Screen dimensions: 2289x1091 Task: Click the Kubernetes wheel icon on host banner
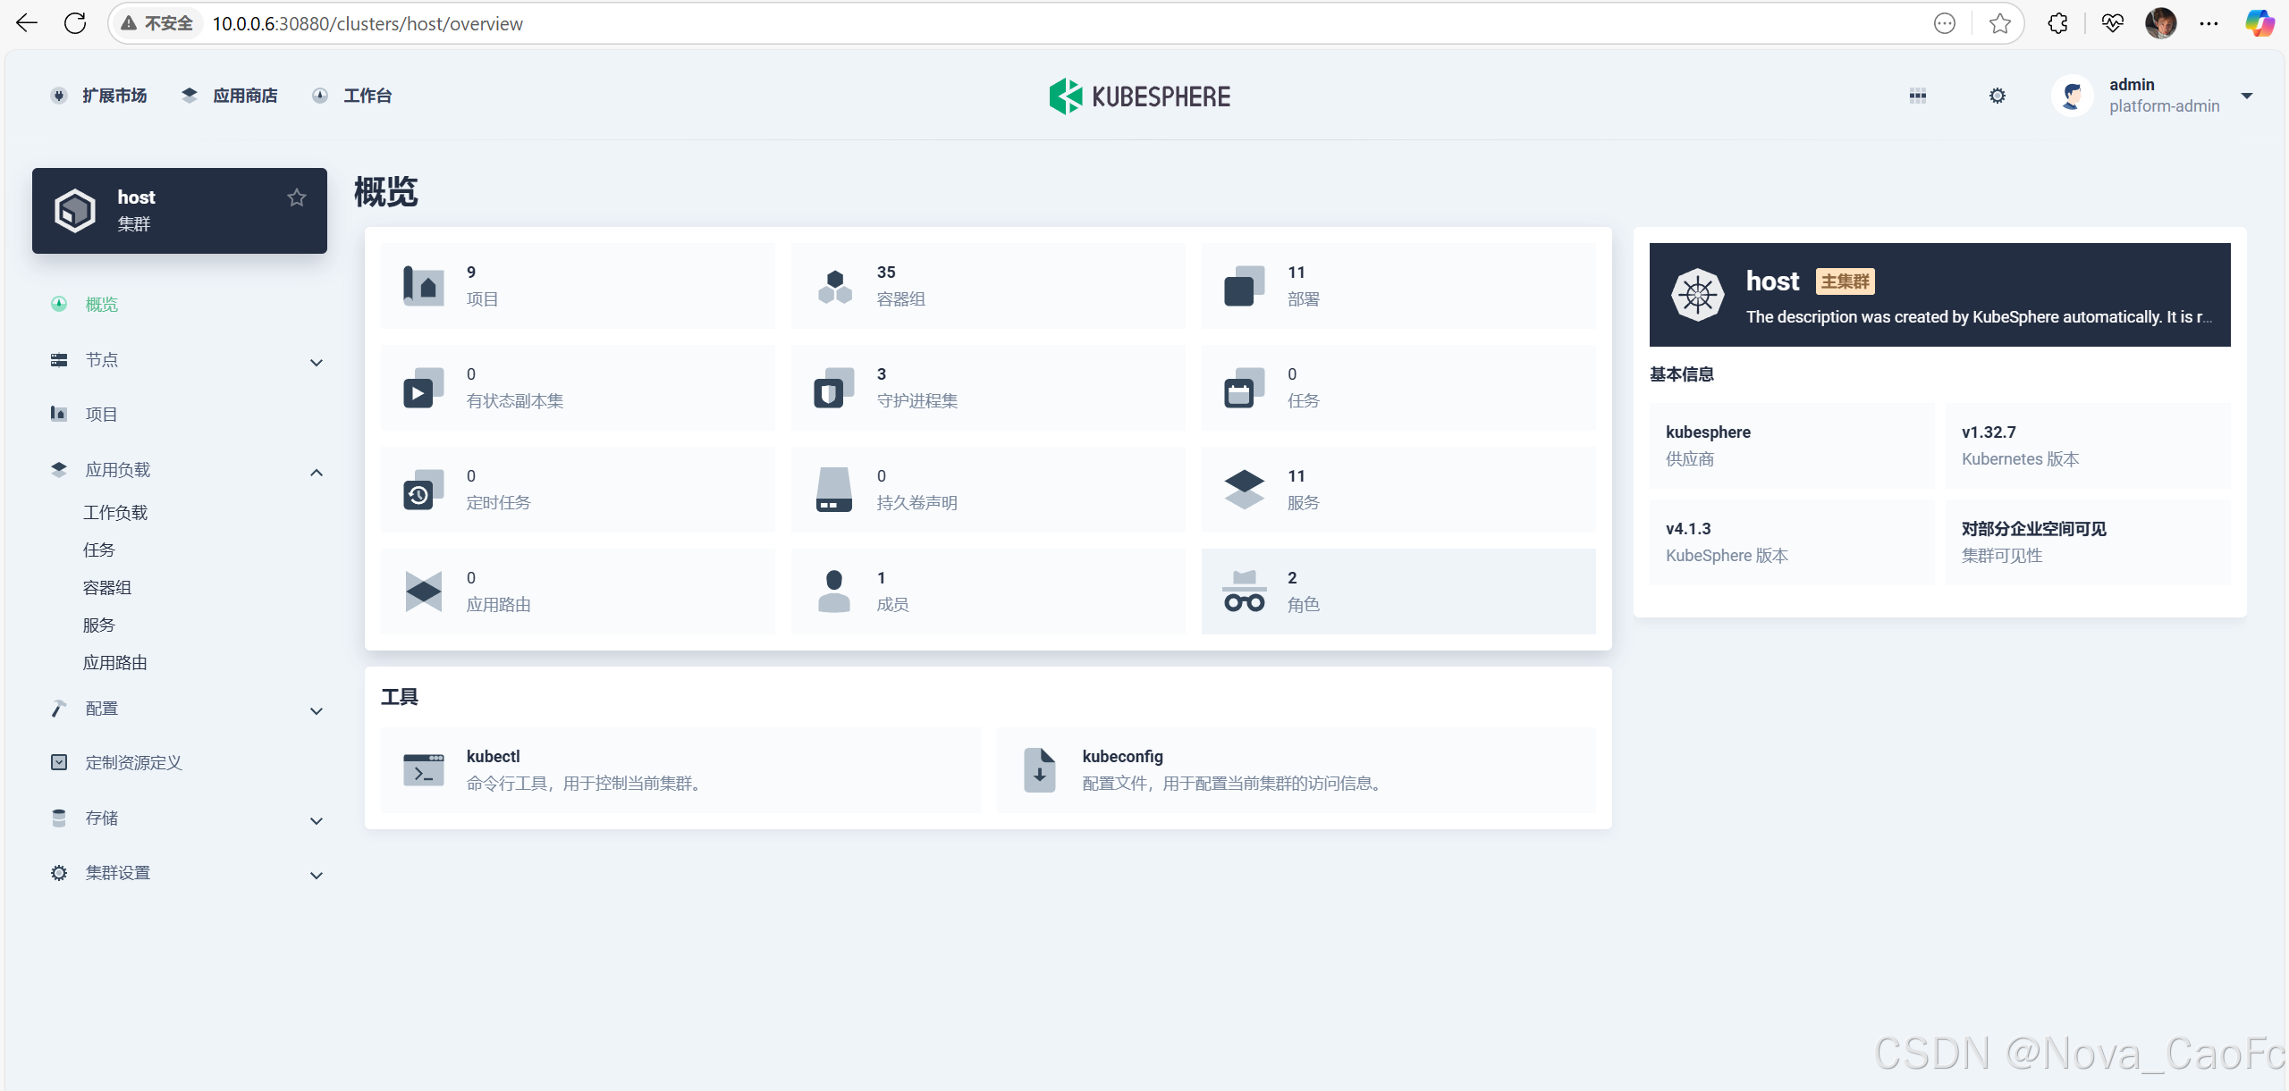click(1697, 295)
